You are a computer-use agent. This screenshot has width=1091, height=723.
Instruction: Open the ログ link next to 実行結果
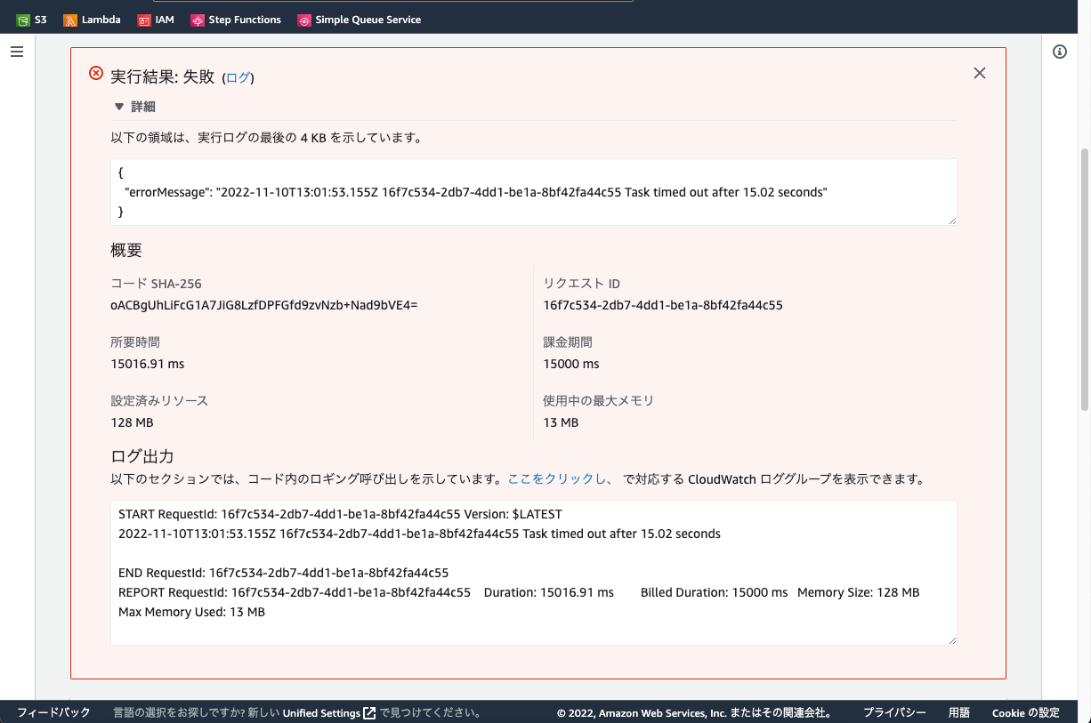tap(238, 77)
